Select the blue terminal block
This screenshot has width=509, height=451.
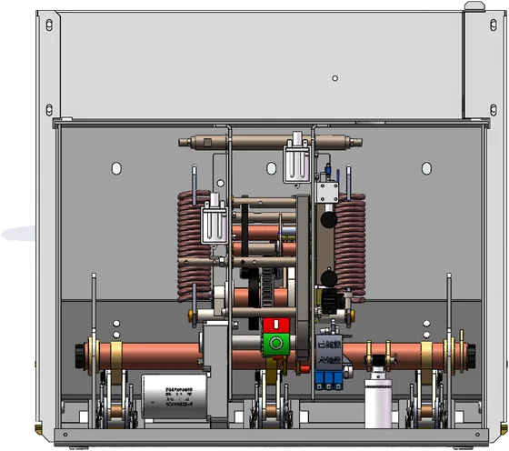tap(328, 381)
